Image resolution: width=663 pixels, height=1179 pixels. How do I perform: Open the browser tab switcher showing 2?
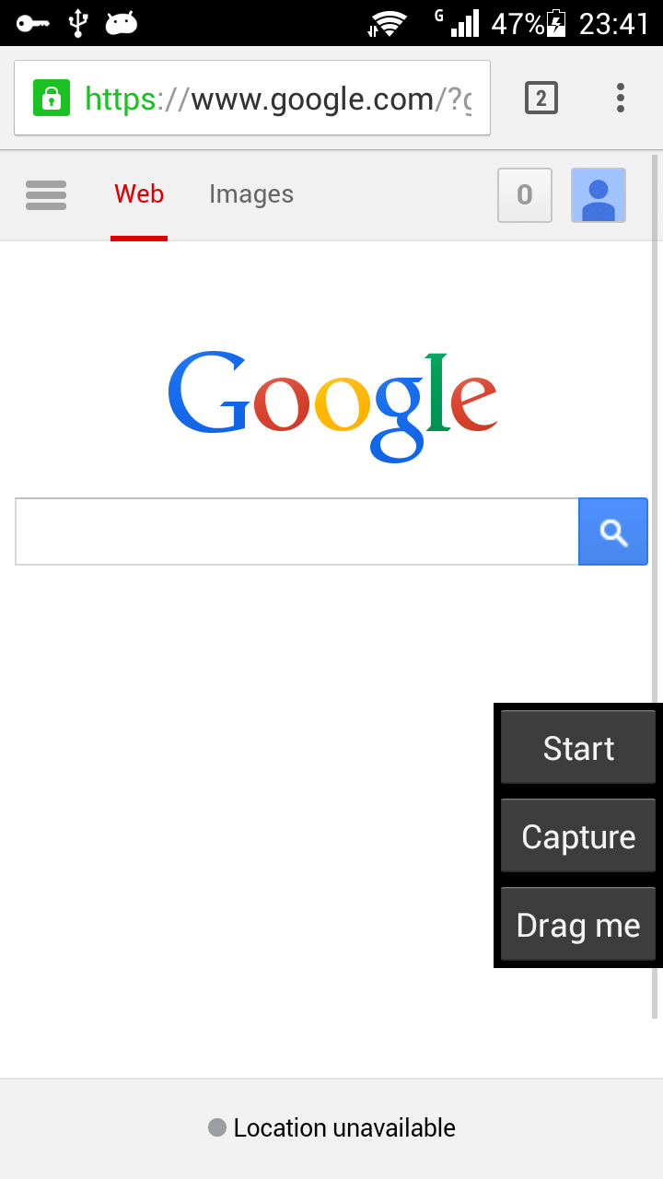click(541, 98)
